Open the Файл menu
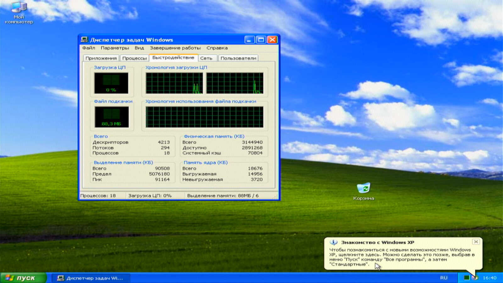 pos(88,48)
